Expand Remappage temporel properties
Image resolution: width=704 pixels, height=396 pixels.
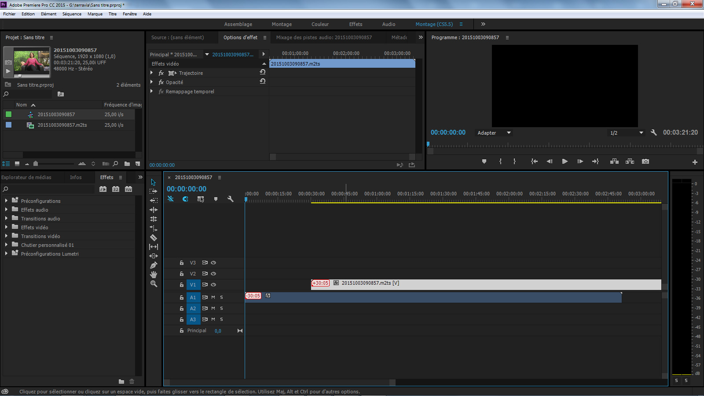[152, 91]
